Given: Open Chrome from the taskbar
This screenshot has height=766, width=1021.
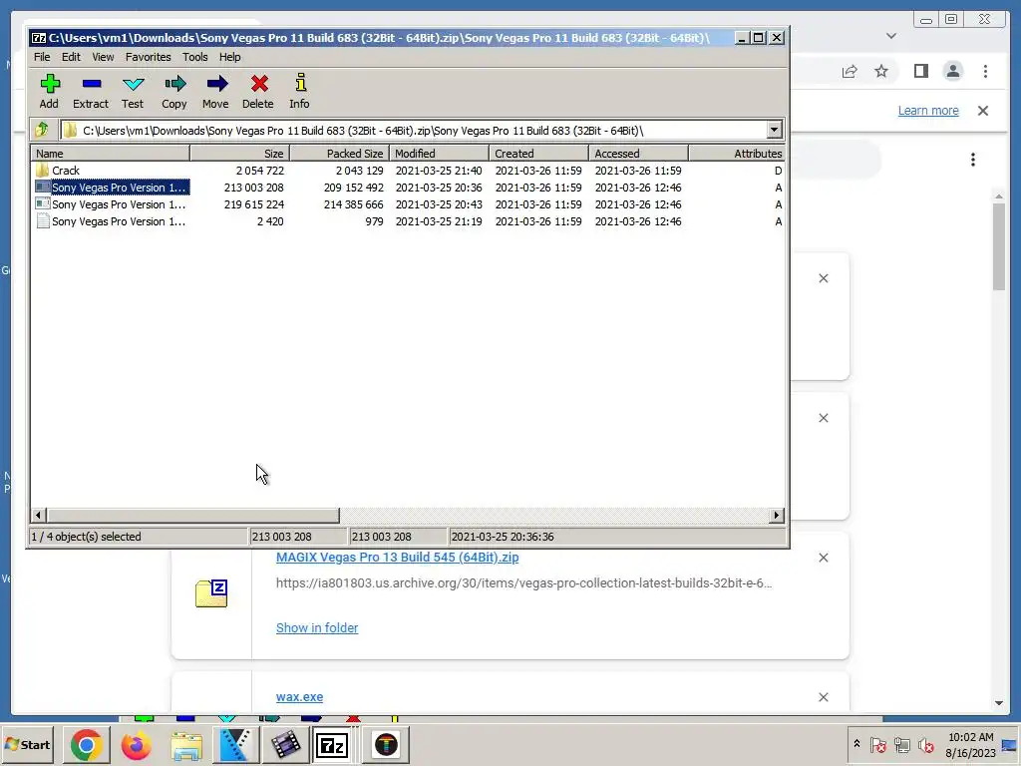Looking at the screenshot, I should click(x=87, y=745).
